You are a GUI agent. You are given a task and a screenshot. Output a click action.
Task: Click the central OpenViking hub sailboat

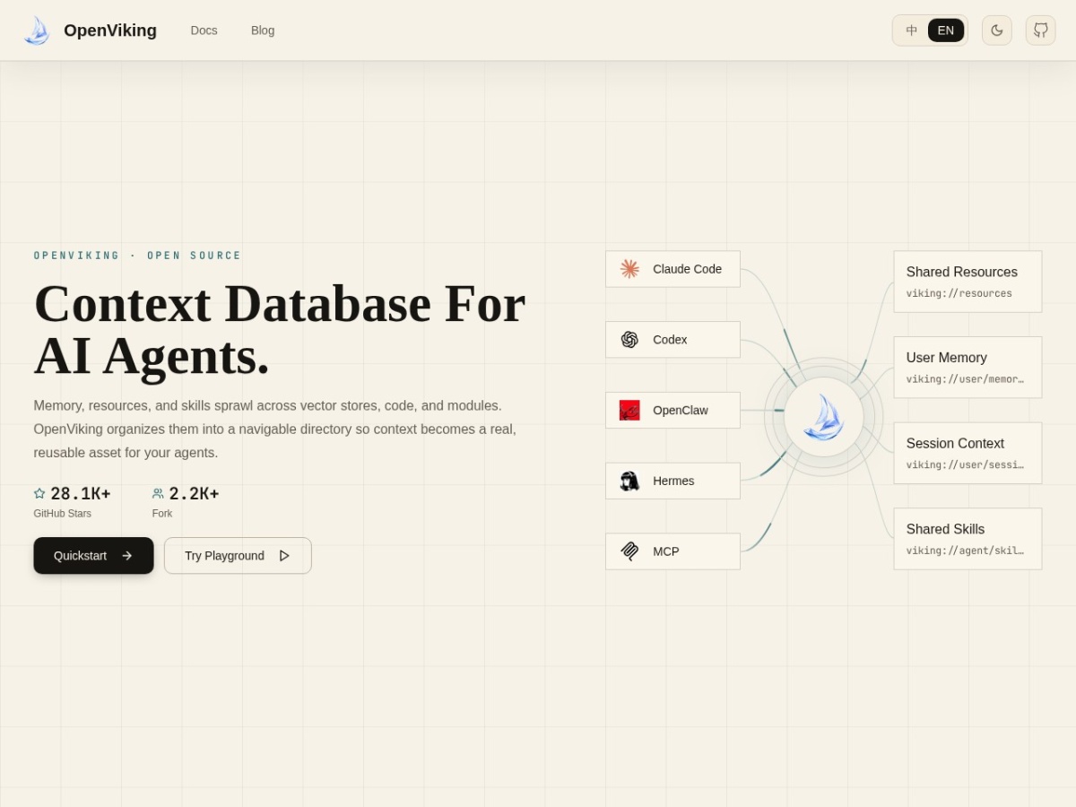pos(823,417)
